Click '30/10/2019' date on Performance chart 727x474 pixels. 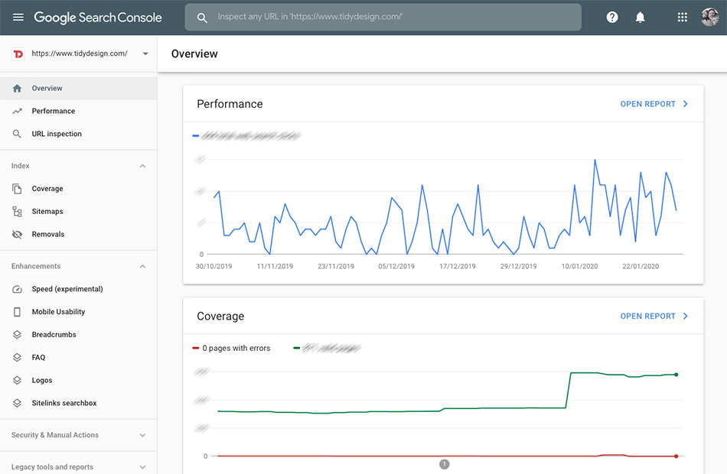point(214,266)
